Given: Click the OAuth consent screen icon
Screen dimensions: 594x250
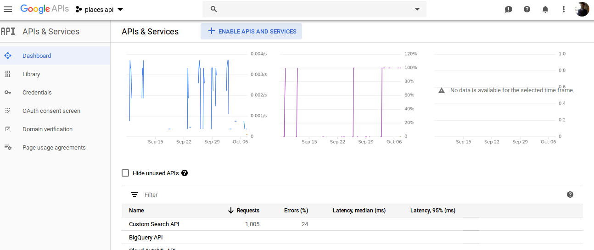Looking at the screenshot, I should (x=8, y=111).
